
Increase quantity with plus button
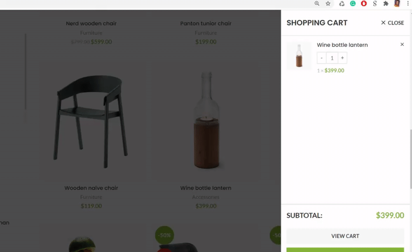click(x=342, y=58)
